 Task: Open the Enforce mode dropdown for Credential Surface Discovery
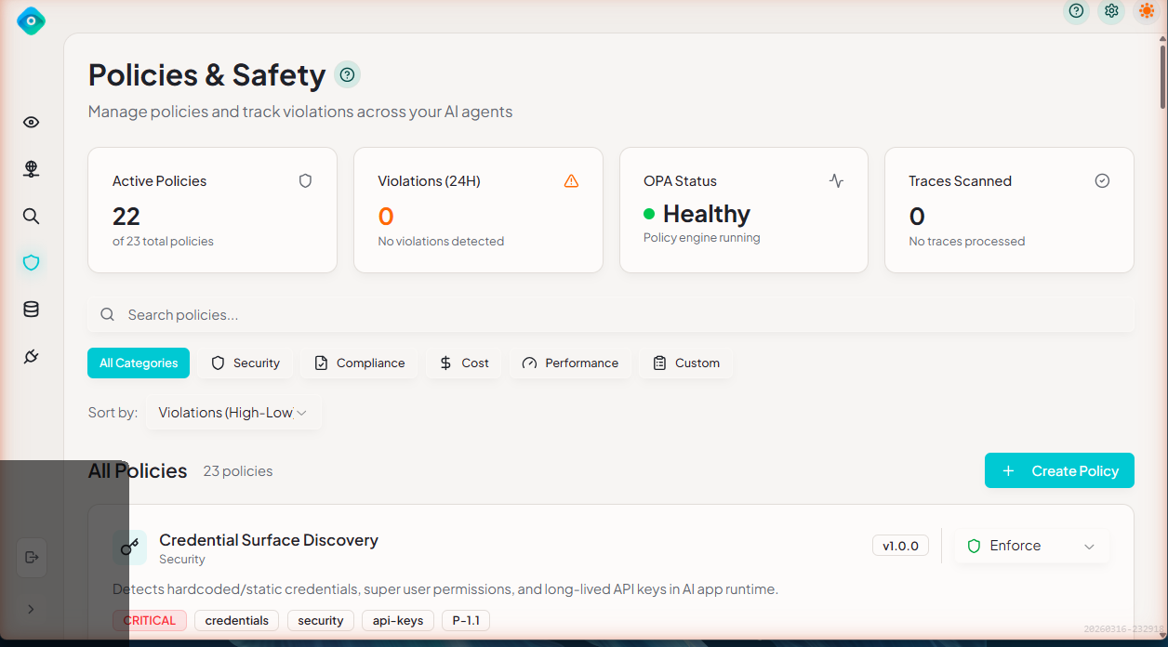point(1031,546)
